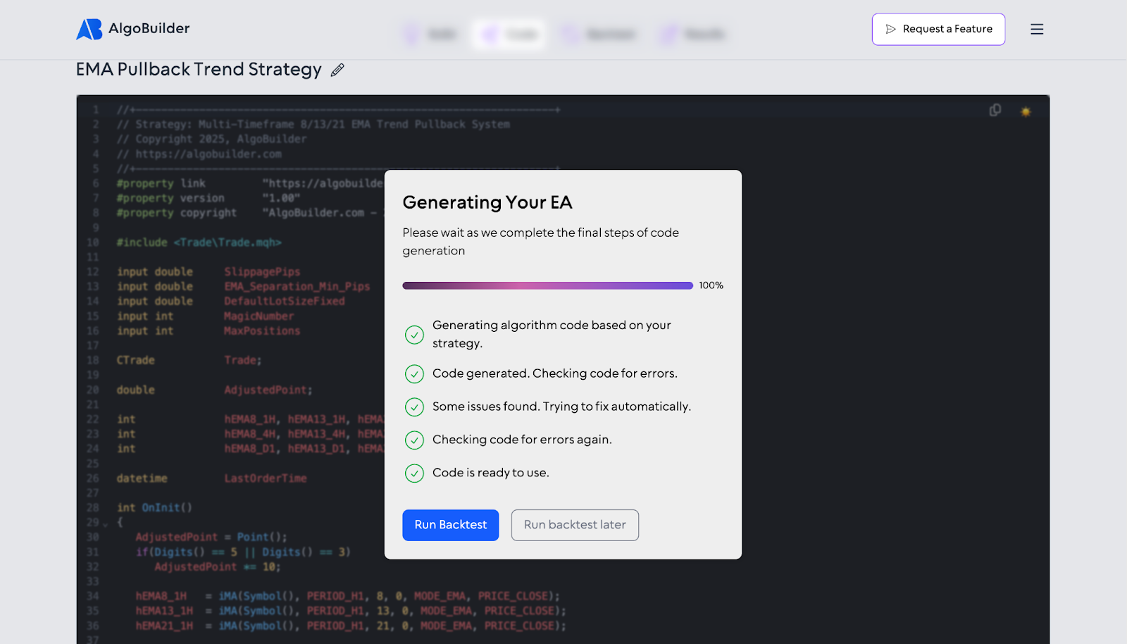
Task: Click the checkmark beside 'Code generated' step
Action: pos(414,374)
